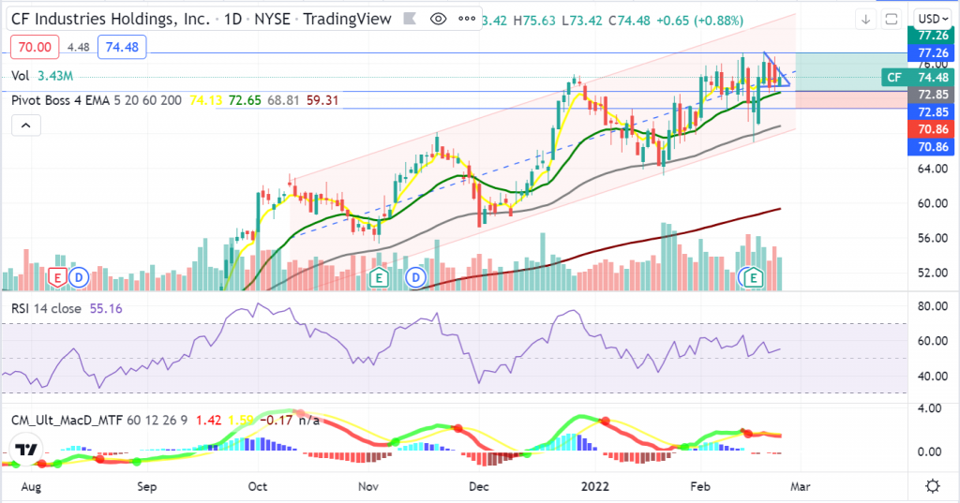Select the RSI 14 close indicator legend
960x503 pixels.
pyautogui.click(x=46, y=308)
